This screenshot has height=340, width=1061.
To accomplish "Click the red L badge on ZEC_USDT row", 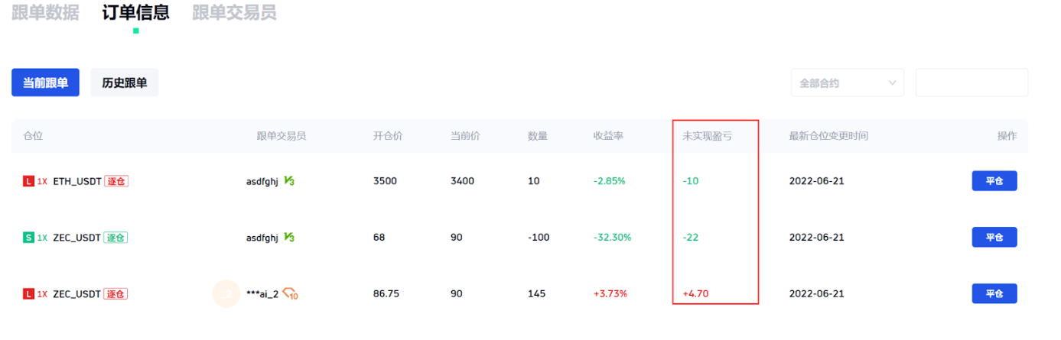I will (x=29, y=294).
